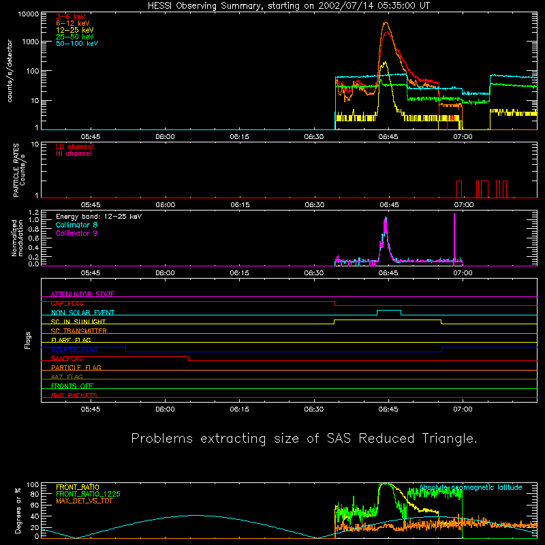Click the SAA_FLAG label
This screenshot has width=545, height=545.
(x=67, y=359)
